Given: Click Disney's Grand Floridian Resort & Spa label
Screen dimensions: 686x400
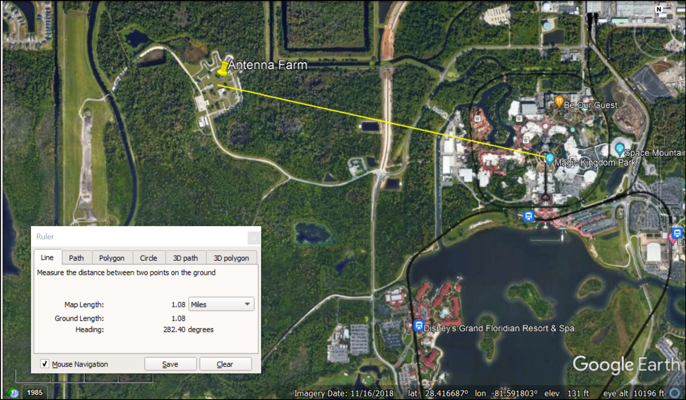Looking at the screenshot, I should (x=499, y=328).
